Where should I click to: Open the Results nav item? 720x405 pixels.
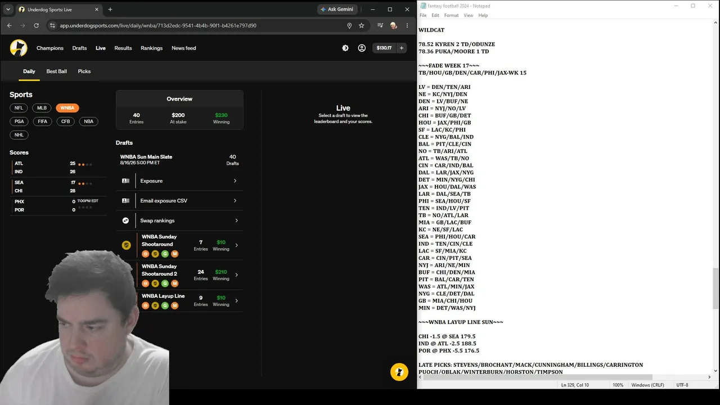click(123, 48)
